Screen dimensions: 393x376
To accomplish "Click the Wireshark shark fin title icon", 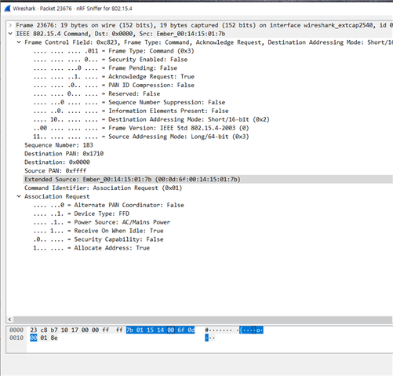I will pyautogui.click(x=7, y=9).
